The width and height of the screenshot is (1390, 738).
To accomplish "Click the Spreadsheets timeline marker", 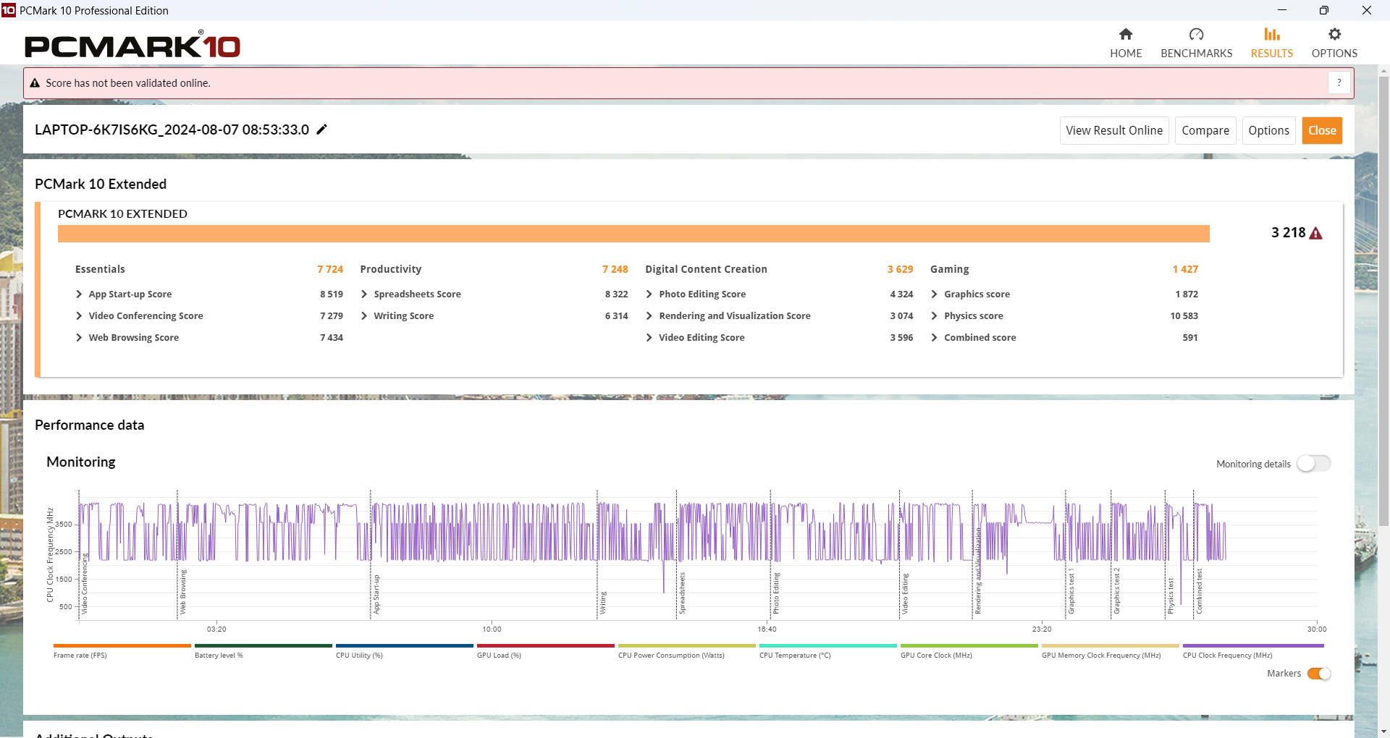I will tap(682, 593).
